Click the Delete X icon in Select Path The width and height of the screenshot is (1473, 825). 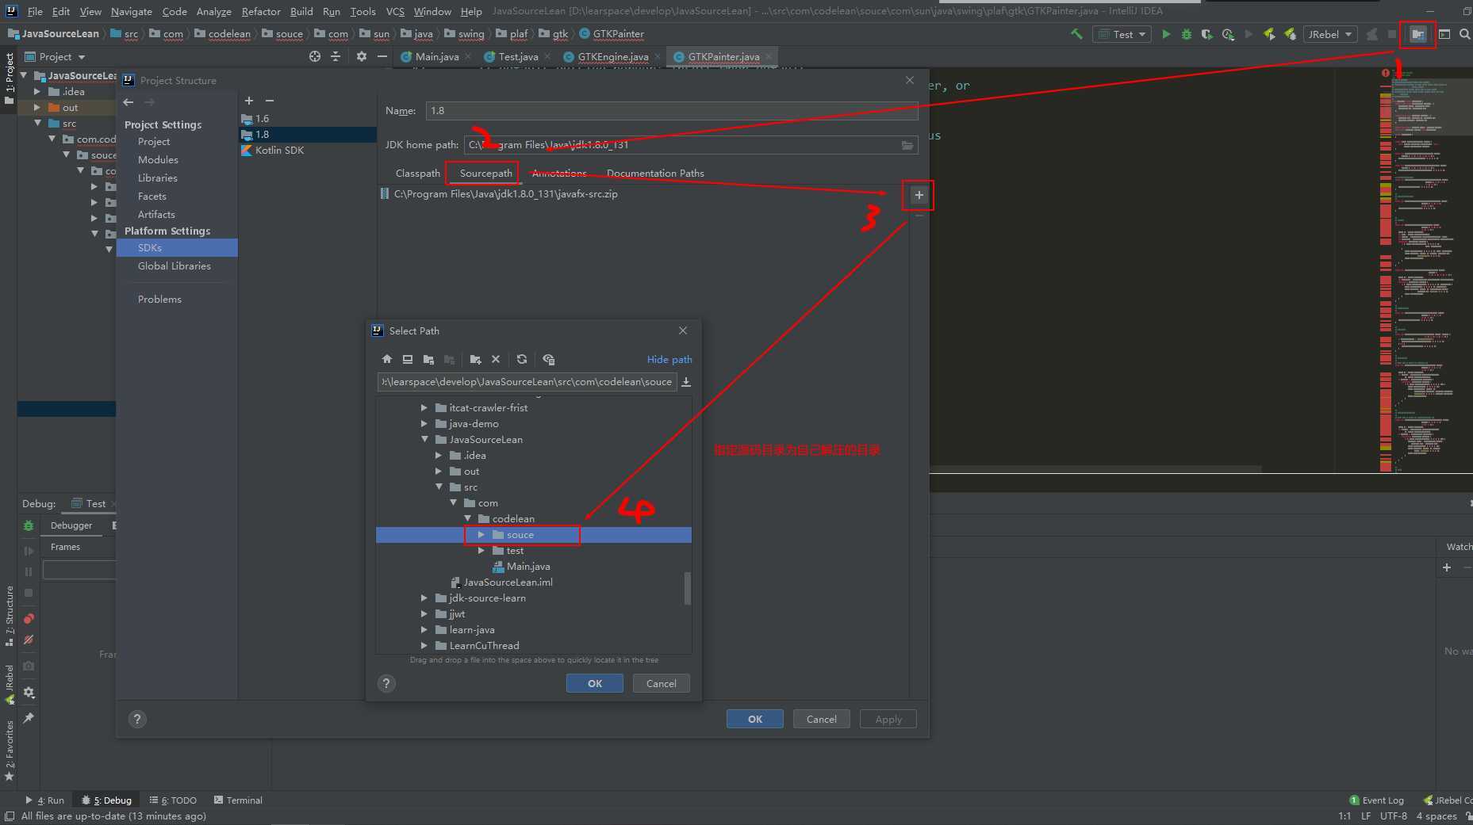point(496,359)
